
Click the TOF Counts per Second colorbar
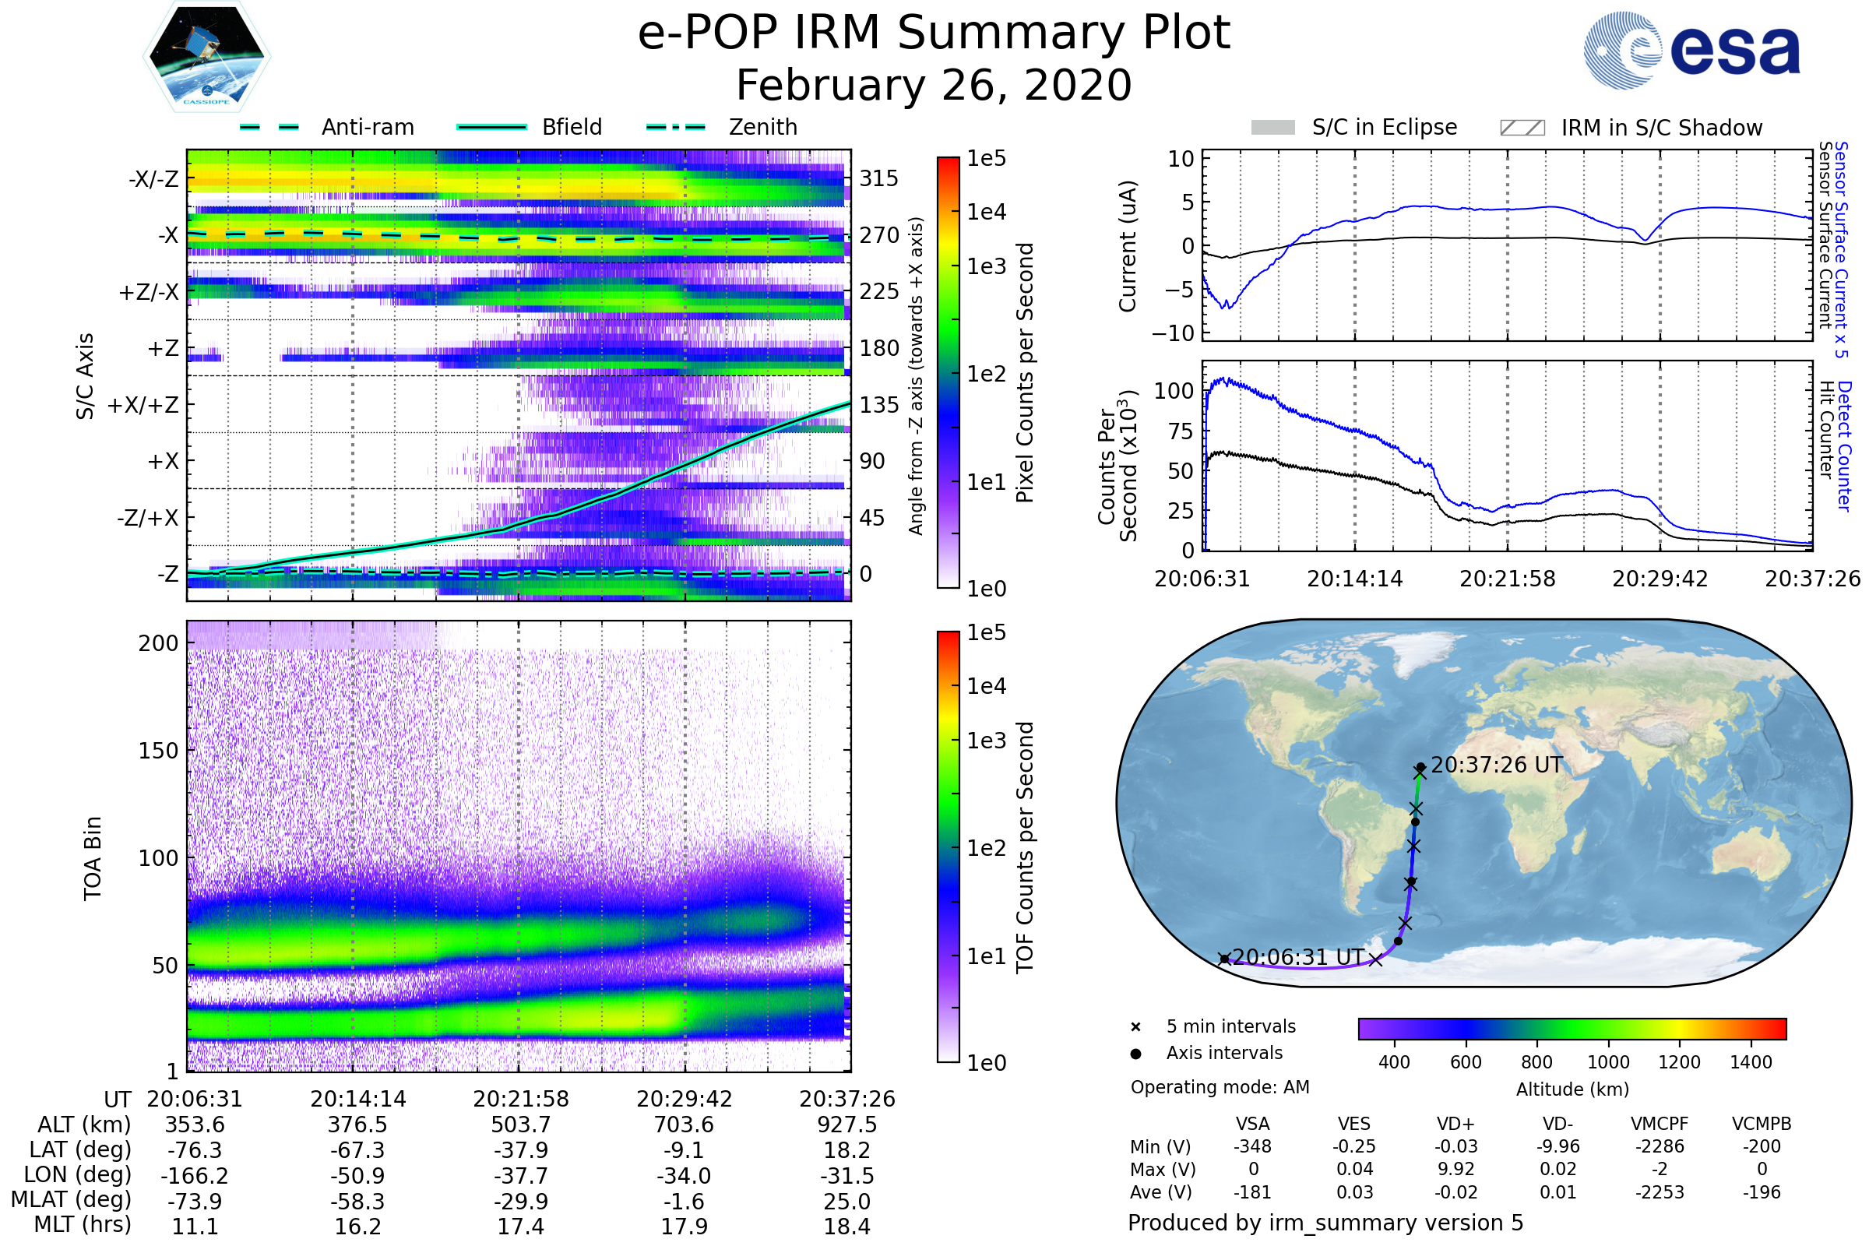(948, 847)
